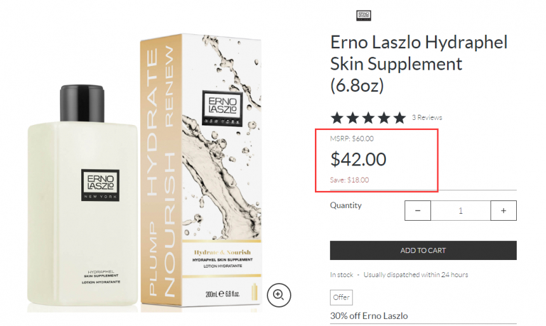Click the Erno Laszlo logo on the box

pos(222,108)
